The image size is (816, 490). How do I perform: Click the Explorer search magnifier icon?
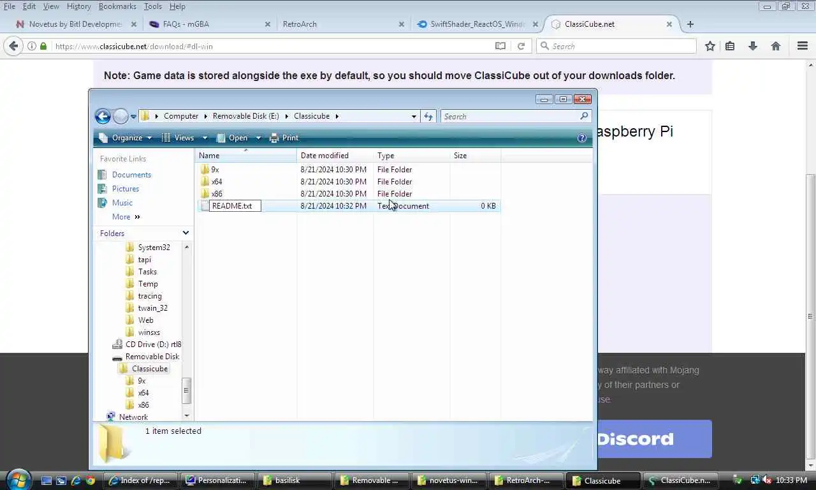584,116
